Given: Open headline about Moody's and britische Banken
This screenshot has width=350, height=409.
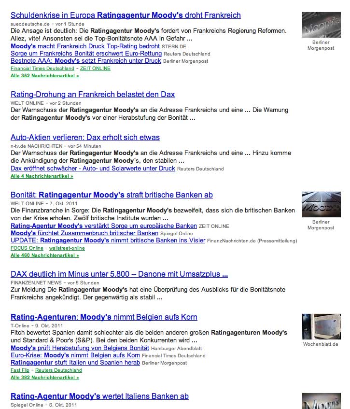Looking at the screenshot, I should (112, 195).
